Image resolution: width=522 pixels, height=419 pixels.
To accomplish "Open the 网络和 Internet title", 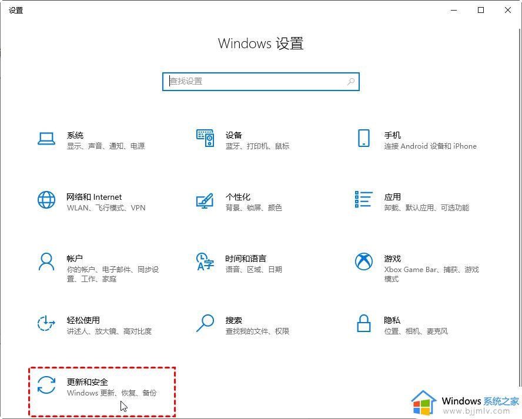I will click(x=94, y=197).
